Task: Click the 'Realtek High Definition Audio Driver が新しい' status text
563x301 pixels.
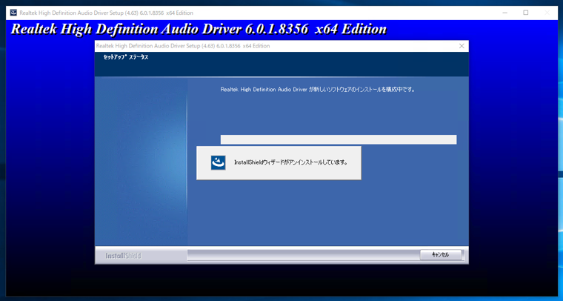Action: 318,90
